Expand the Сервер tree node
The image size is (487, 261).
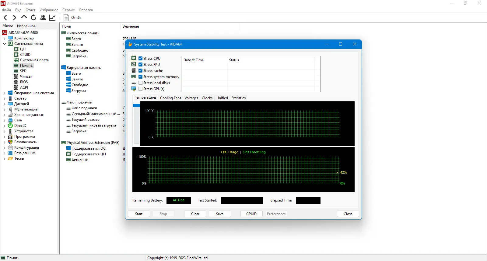coord(4,99)
